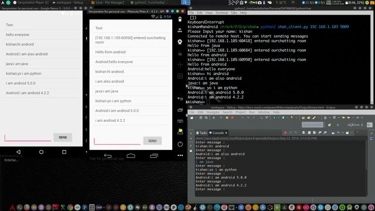Screen dimensions: 375x211
Task: Open the three-dots more options in Genymotion sidebar
Action: tap(180, 155)
